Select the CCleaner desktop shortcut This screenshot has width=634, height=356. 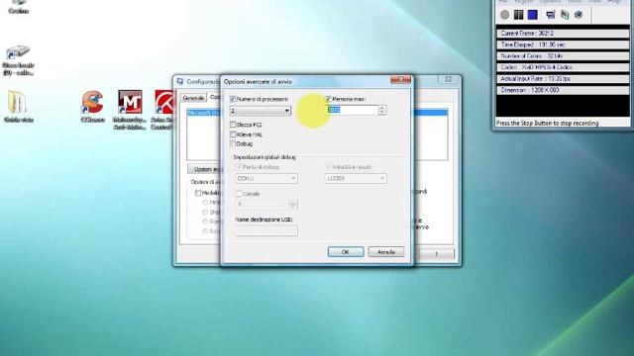coord(92,106)
